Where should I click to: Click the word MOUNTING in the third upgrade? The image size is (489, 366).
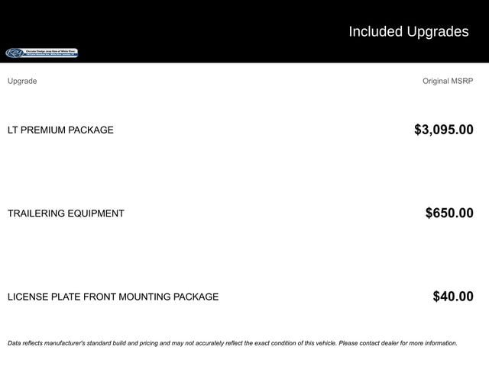tap(144, 297)
